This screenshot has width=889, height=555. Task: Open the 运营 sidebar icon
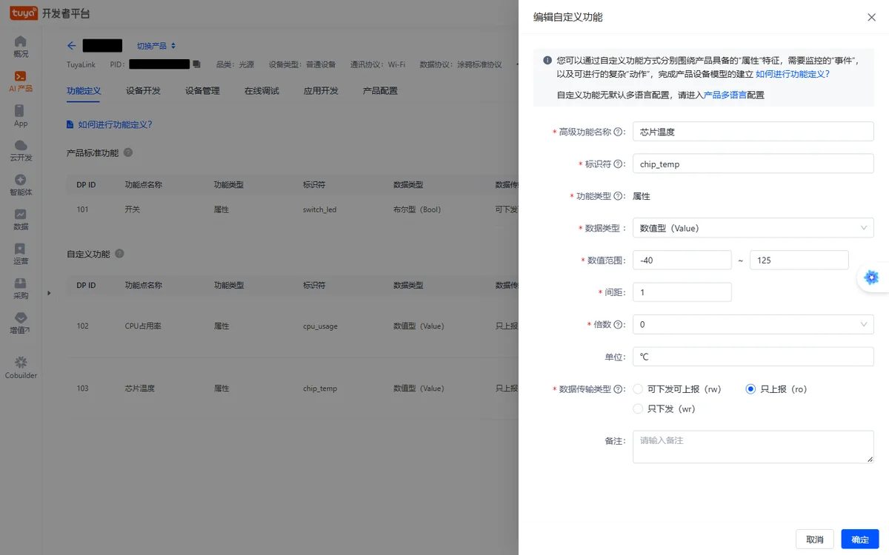pos(21,249)
